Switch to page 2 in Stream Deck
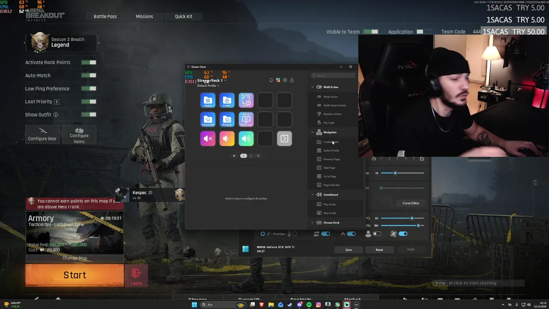The width and height of the screenshot is (549, 309). (x=251, y=156)
